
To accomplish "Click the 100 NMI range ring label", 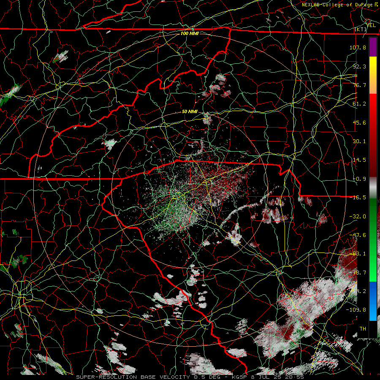I will (190, 33).
